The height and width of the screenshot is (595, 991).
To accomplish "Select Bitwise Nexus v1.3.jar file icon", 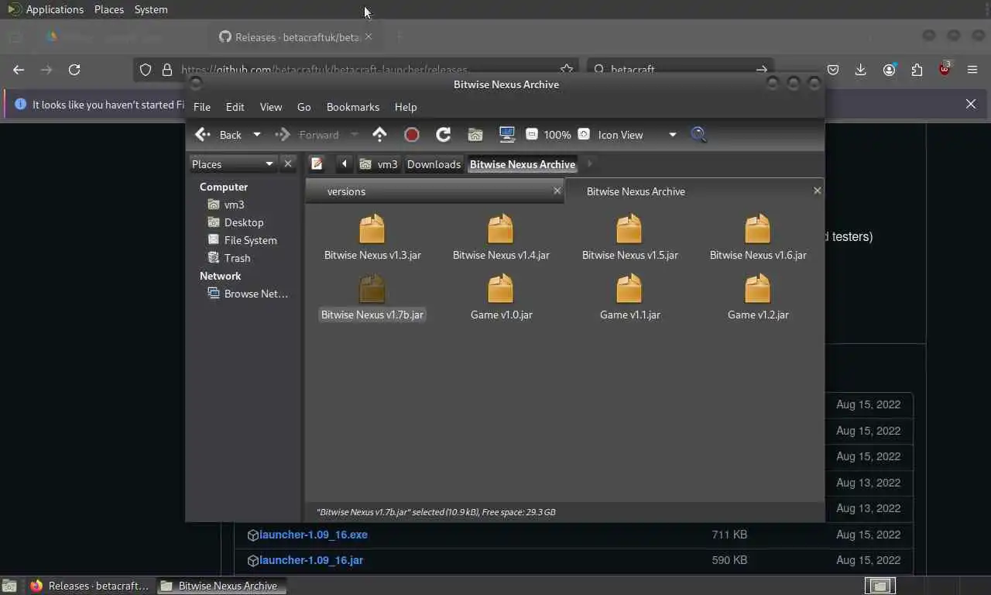I will [x=372, y=229].
